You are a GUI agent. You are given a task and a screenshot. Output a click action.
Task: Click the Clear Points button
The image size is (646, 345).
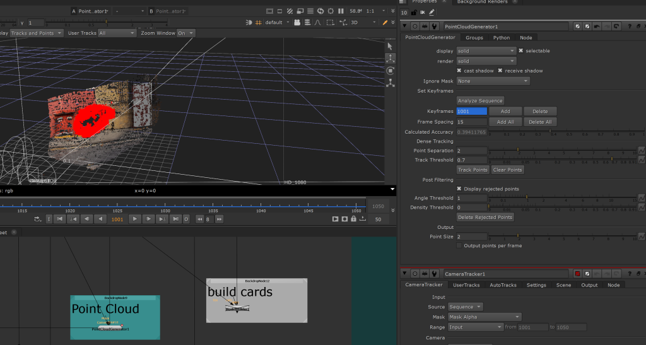[507, 170]
